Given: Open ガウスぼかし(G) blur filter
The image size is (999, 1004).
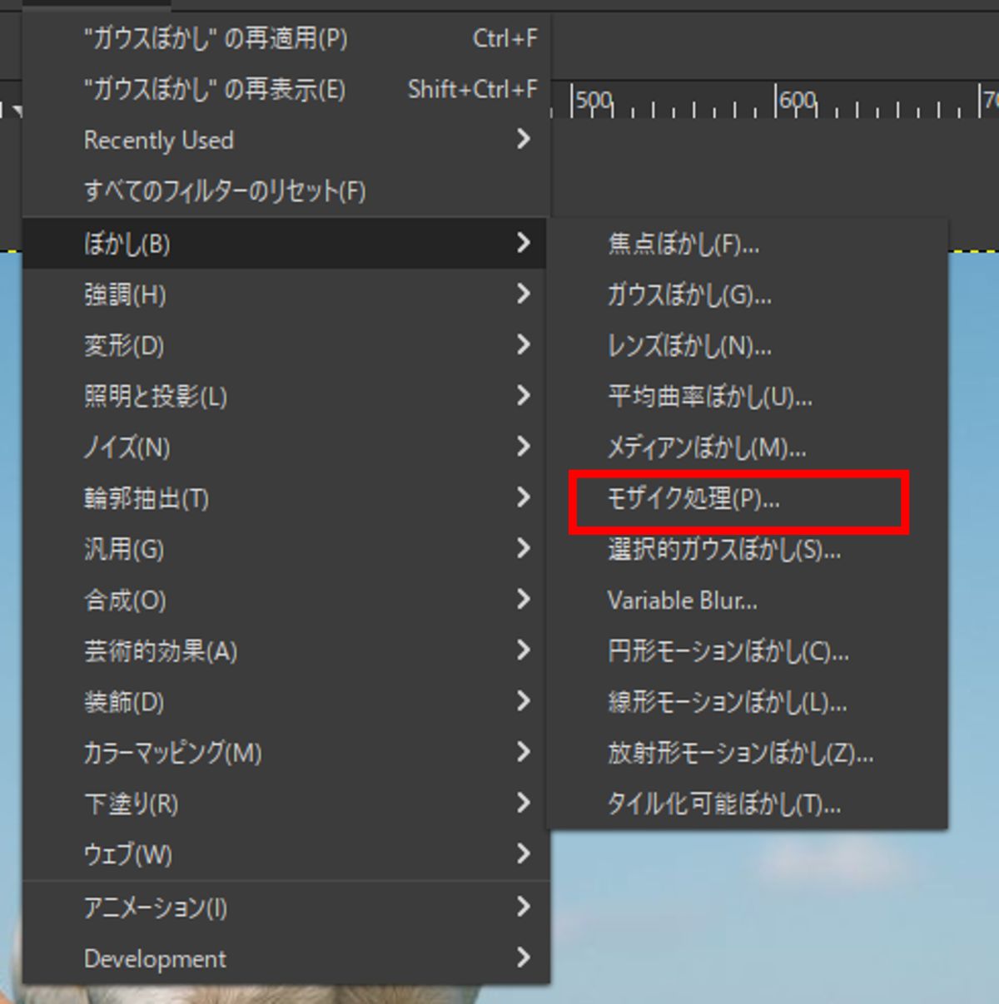Looking at the screenshot, I should 688,295.
